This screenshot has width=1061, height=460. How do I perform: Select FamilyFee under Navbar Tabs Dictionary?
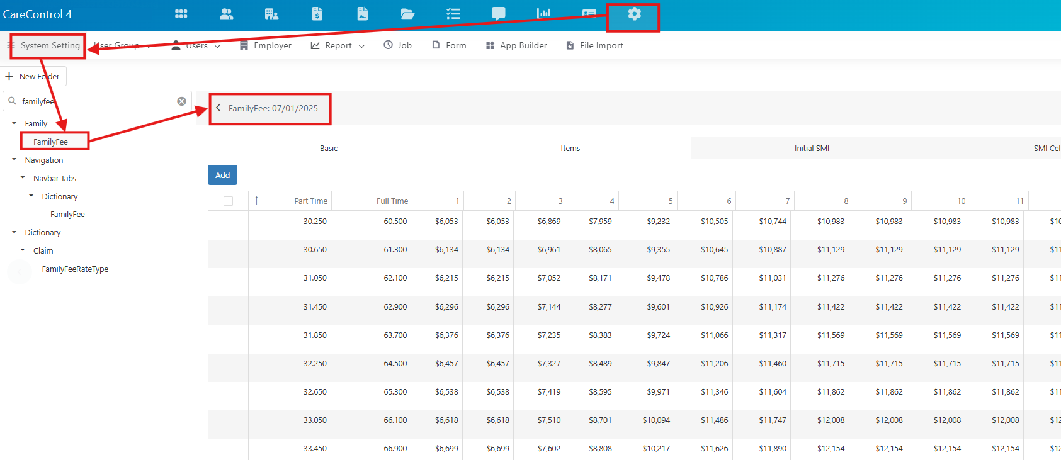(67, 215)
